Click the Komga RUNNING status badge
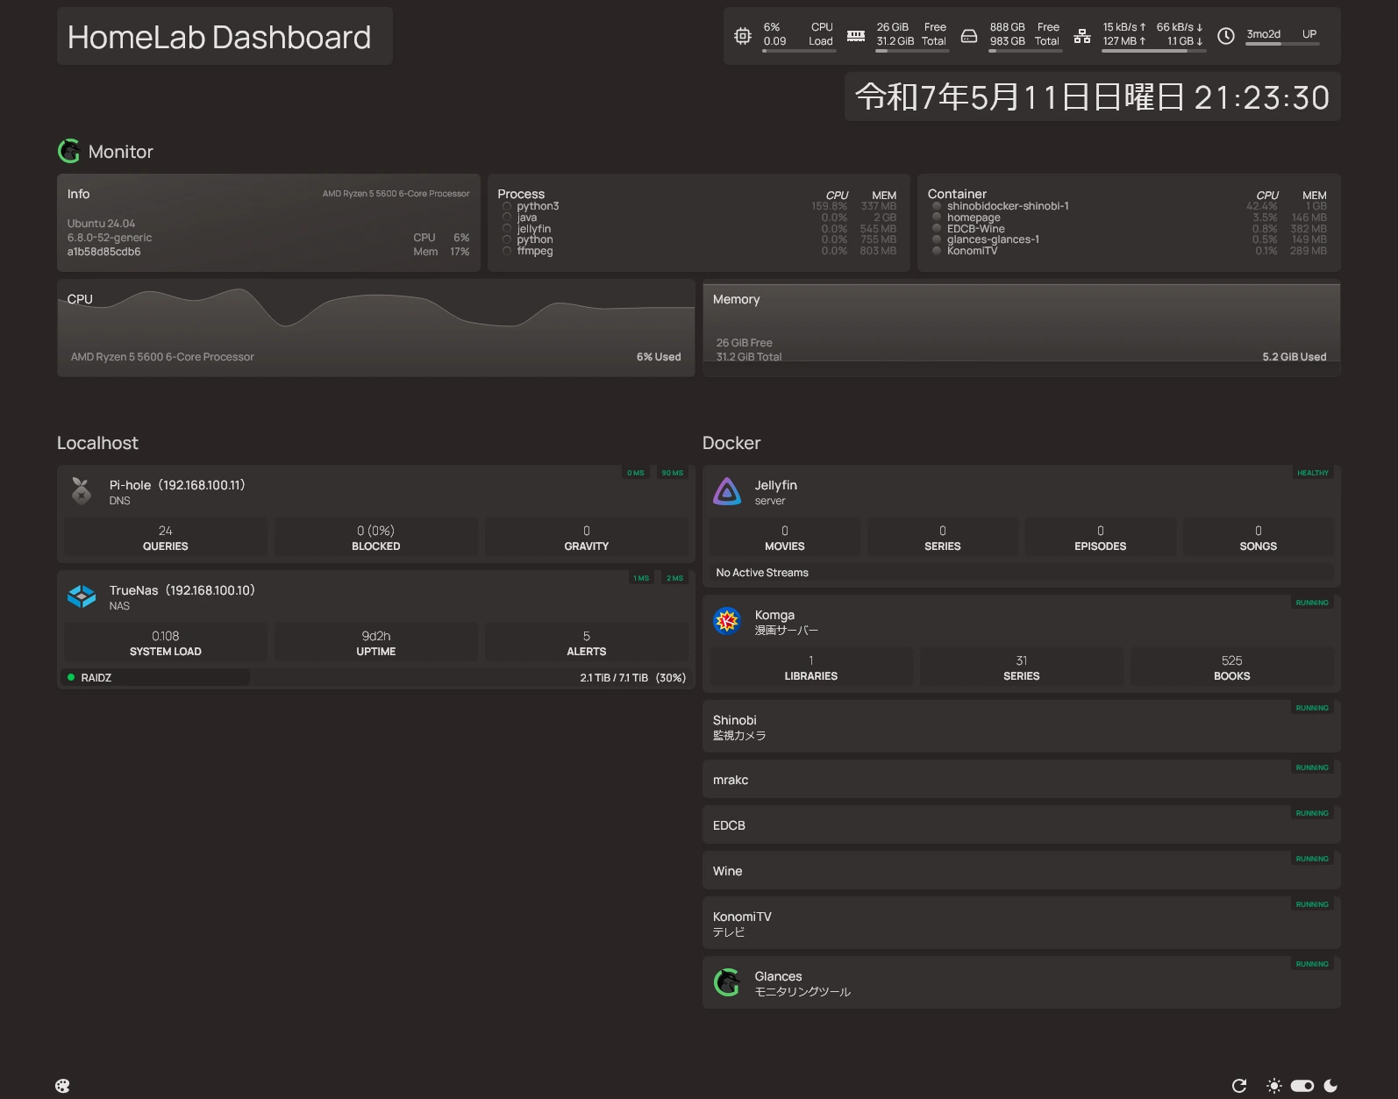The height and width of the screenshot is (1099, 1398). tap(1312, 603)
